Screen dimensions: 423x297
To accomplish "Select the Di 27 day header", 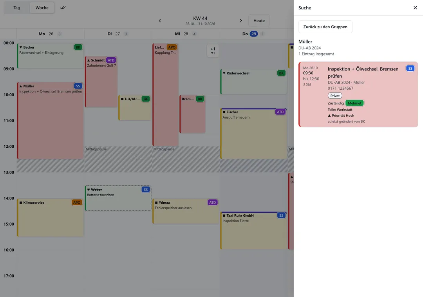I will (118, 34).
